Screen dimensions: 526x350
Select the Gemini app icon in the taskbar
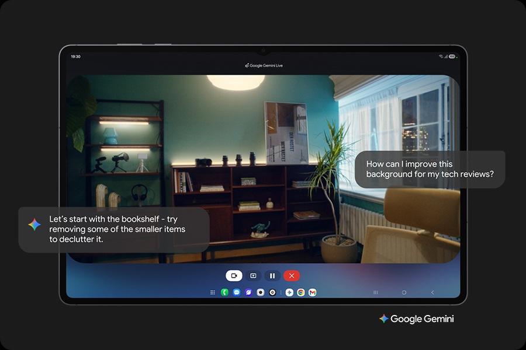coord(289,292)
